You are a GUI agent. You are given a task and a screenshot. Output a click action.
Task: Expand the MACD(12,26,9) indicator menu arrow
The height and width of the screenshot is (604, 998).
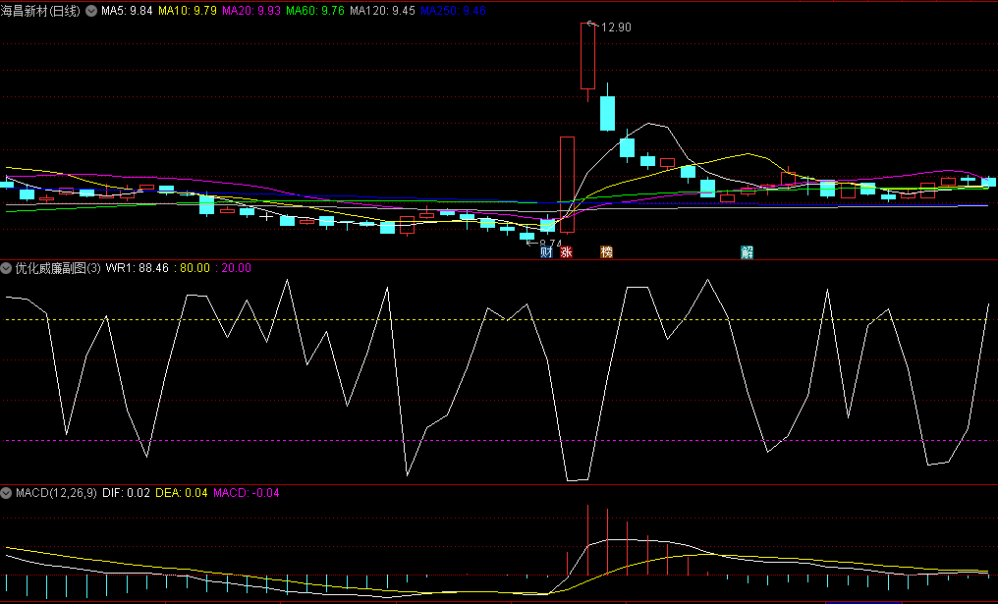point(6,493)
